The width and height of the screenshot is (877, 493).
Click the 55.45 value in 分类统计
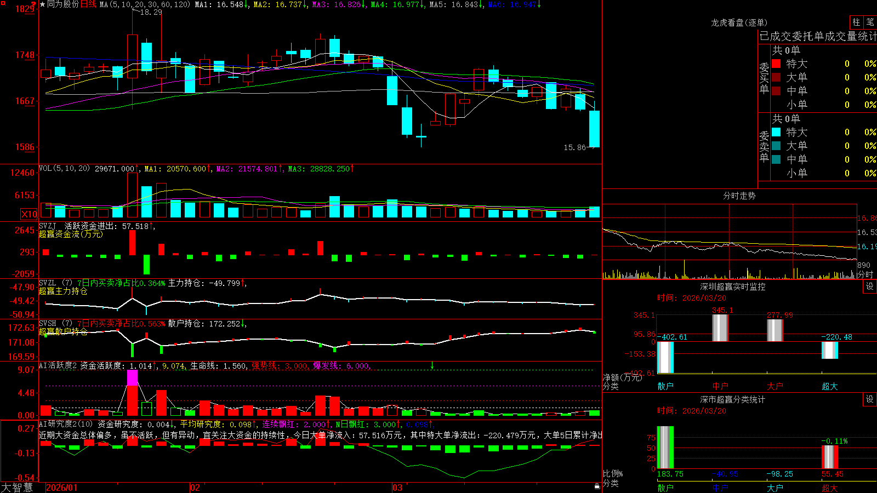(832, 474)
